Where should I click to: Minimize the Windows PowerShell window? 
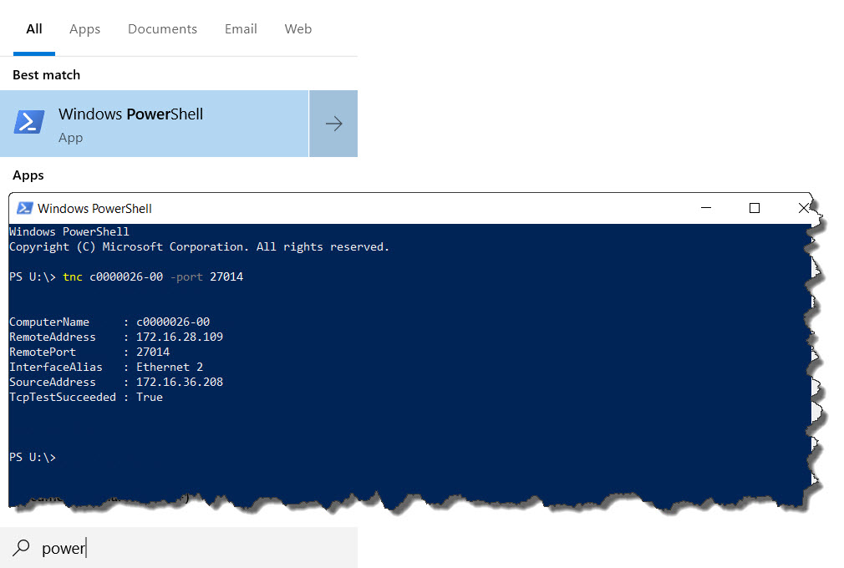tap(706, 208)
